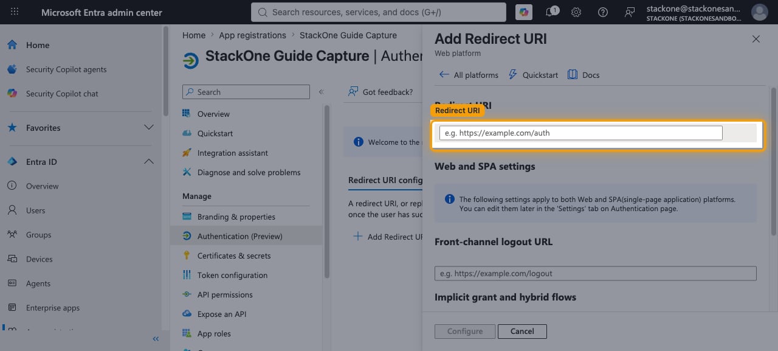Click Front-channel logout URL field
This screenshot has height=351, width=778.
pos(596,274)
